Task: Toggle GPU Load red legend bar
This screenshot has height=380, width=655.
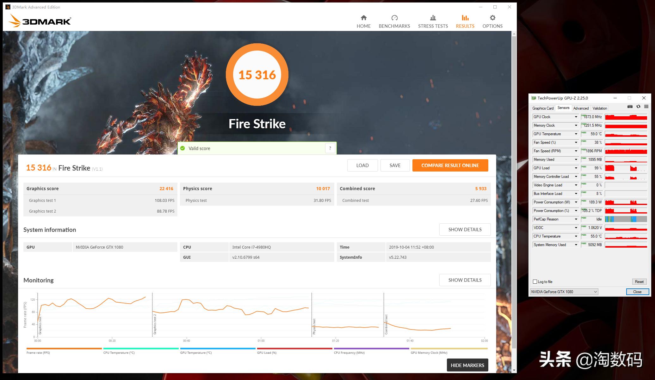Action: [x=294, y=349]
